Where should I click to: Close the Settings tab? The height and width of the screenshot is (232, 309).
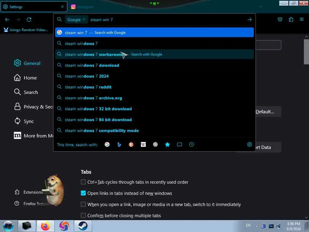[62, 7]
